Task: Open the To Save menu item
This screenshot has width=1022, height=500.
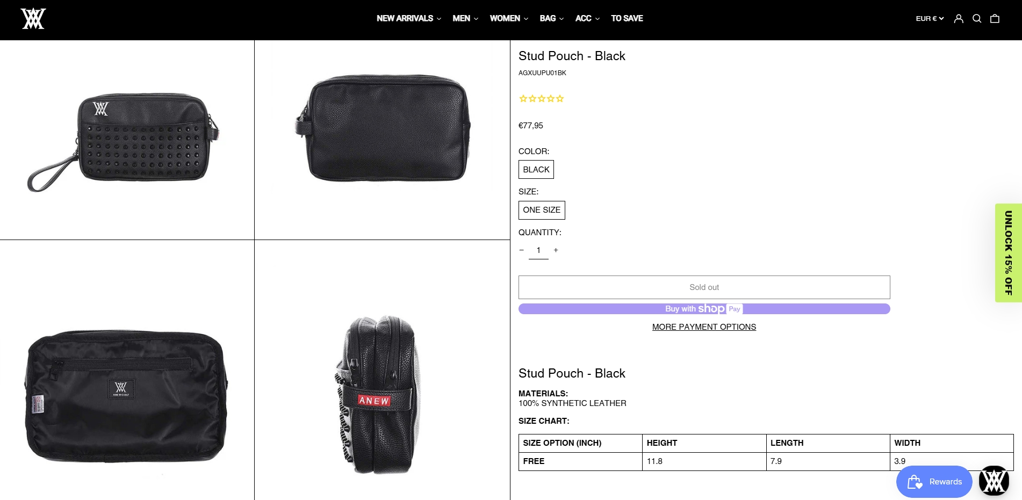Action: pyautogui.click(x=627, y=18)
